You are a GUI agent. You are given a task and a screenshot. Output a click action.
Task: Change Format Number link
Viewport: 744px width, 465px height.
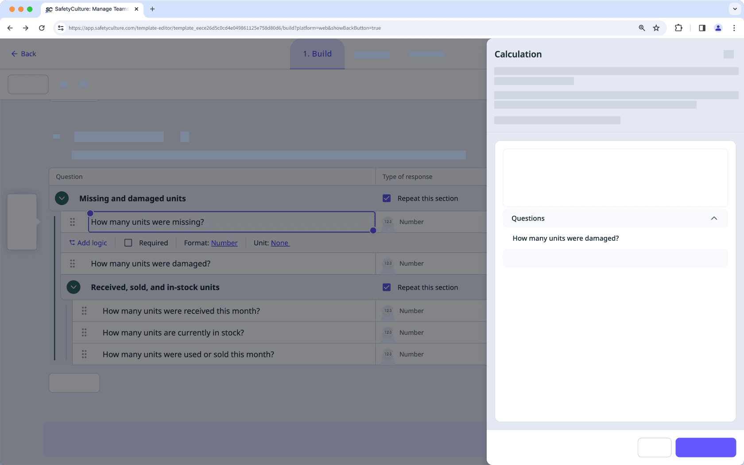coord(224,243)
